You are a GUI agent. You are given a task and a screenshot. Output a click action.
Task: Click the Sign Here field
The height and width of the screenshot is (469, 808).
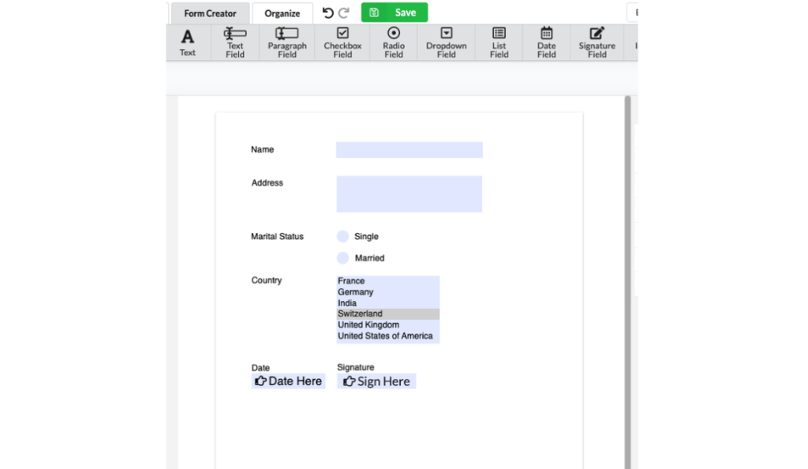[376, 381]
